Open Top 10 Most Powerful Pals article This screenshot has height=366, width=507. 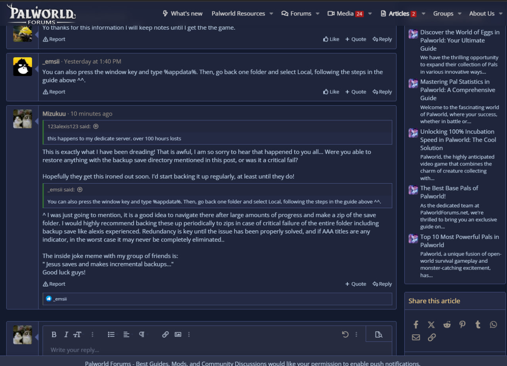(x=459, y=241)
